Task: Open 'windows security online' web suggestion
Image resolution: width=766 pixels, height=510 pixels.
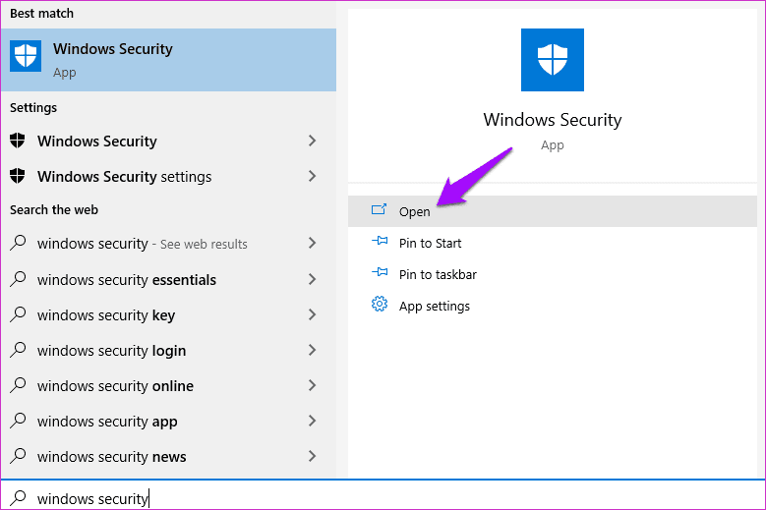Action: click(x=115, y=386)
